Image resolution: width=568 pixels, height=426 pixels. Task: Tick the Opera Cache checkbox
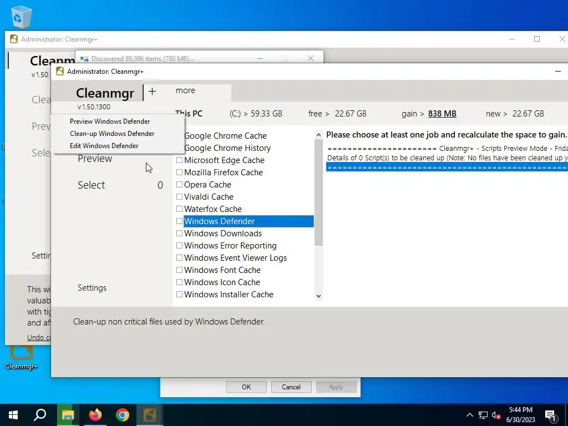click(x=179, y=185)
